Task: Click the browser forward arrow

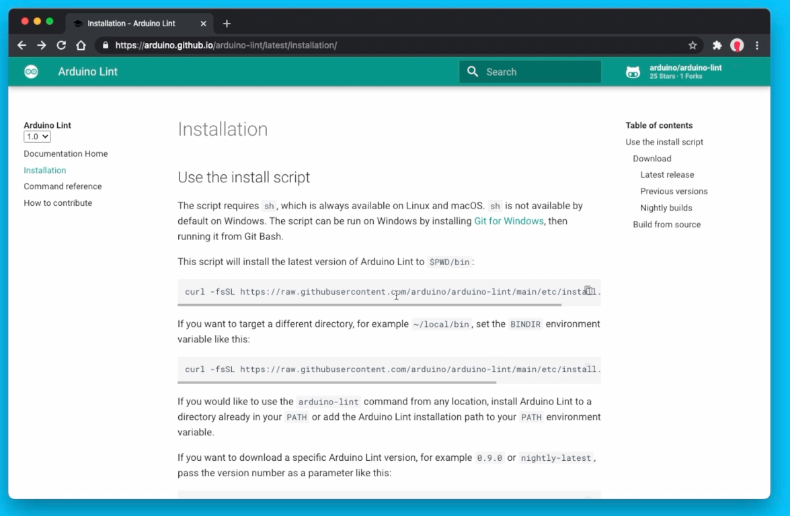Action: coord(41,45)
